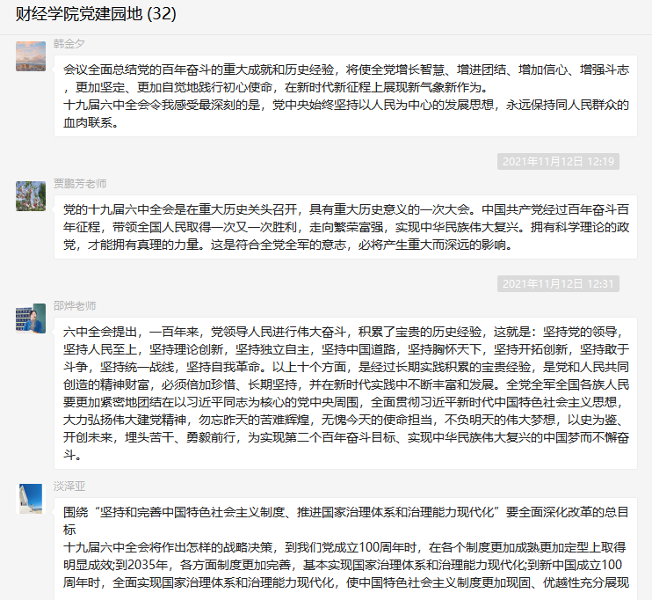
Task: Select the sender name 贾鹏芳老师
Action: (79, 184)
